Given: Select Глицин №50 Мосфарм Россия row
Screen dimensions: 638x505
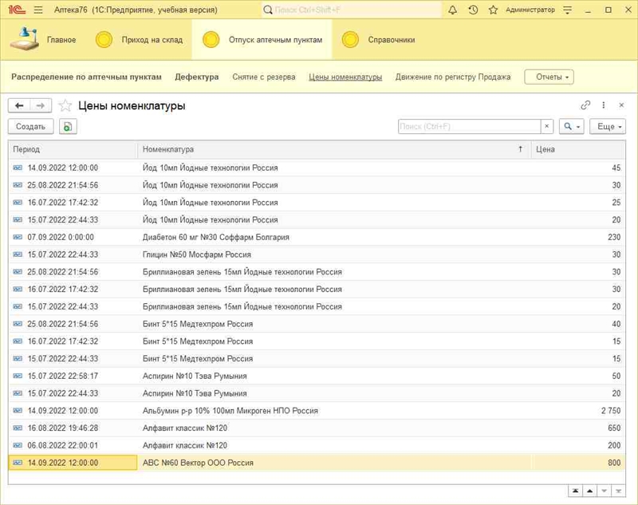Looking at the screenshot, I should [x=317, y=254].
